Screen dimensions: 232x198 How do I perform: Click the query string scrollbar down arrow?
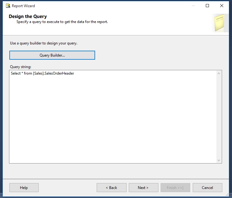219,160
